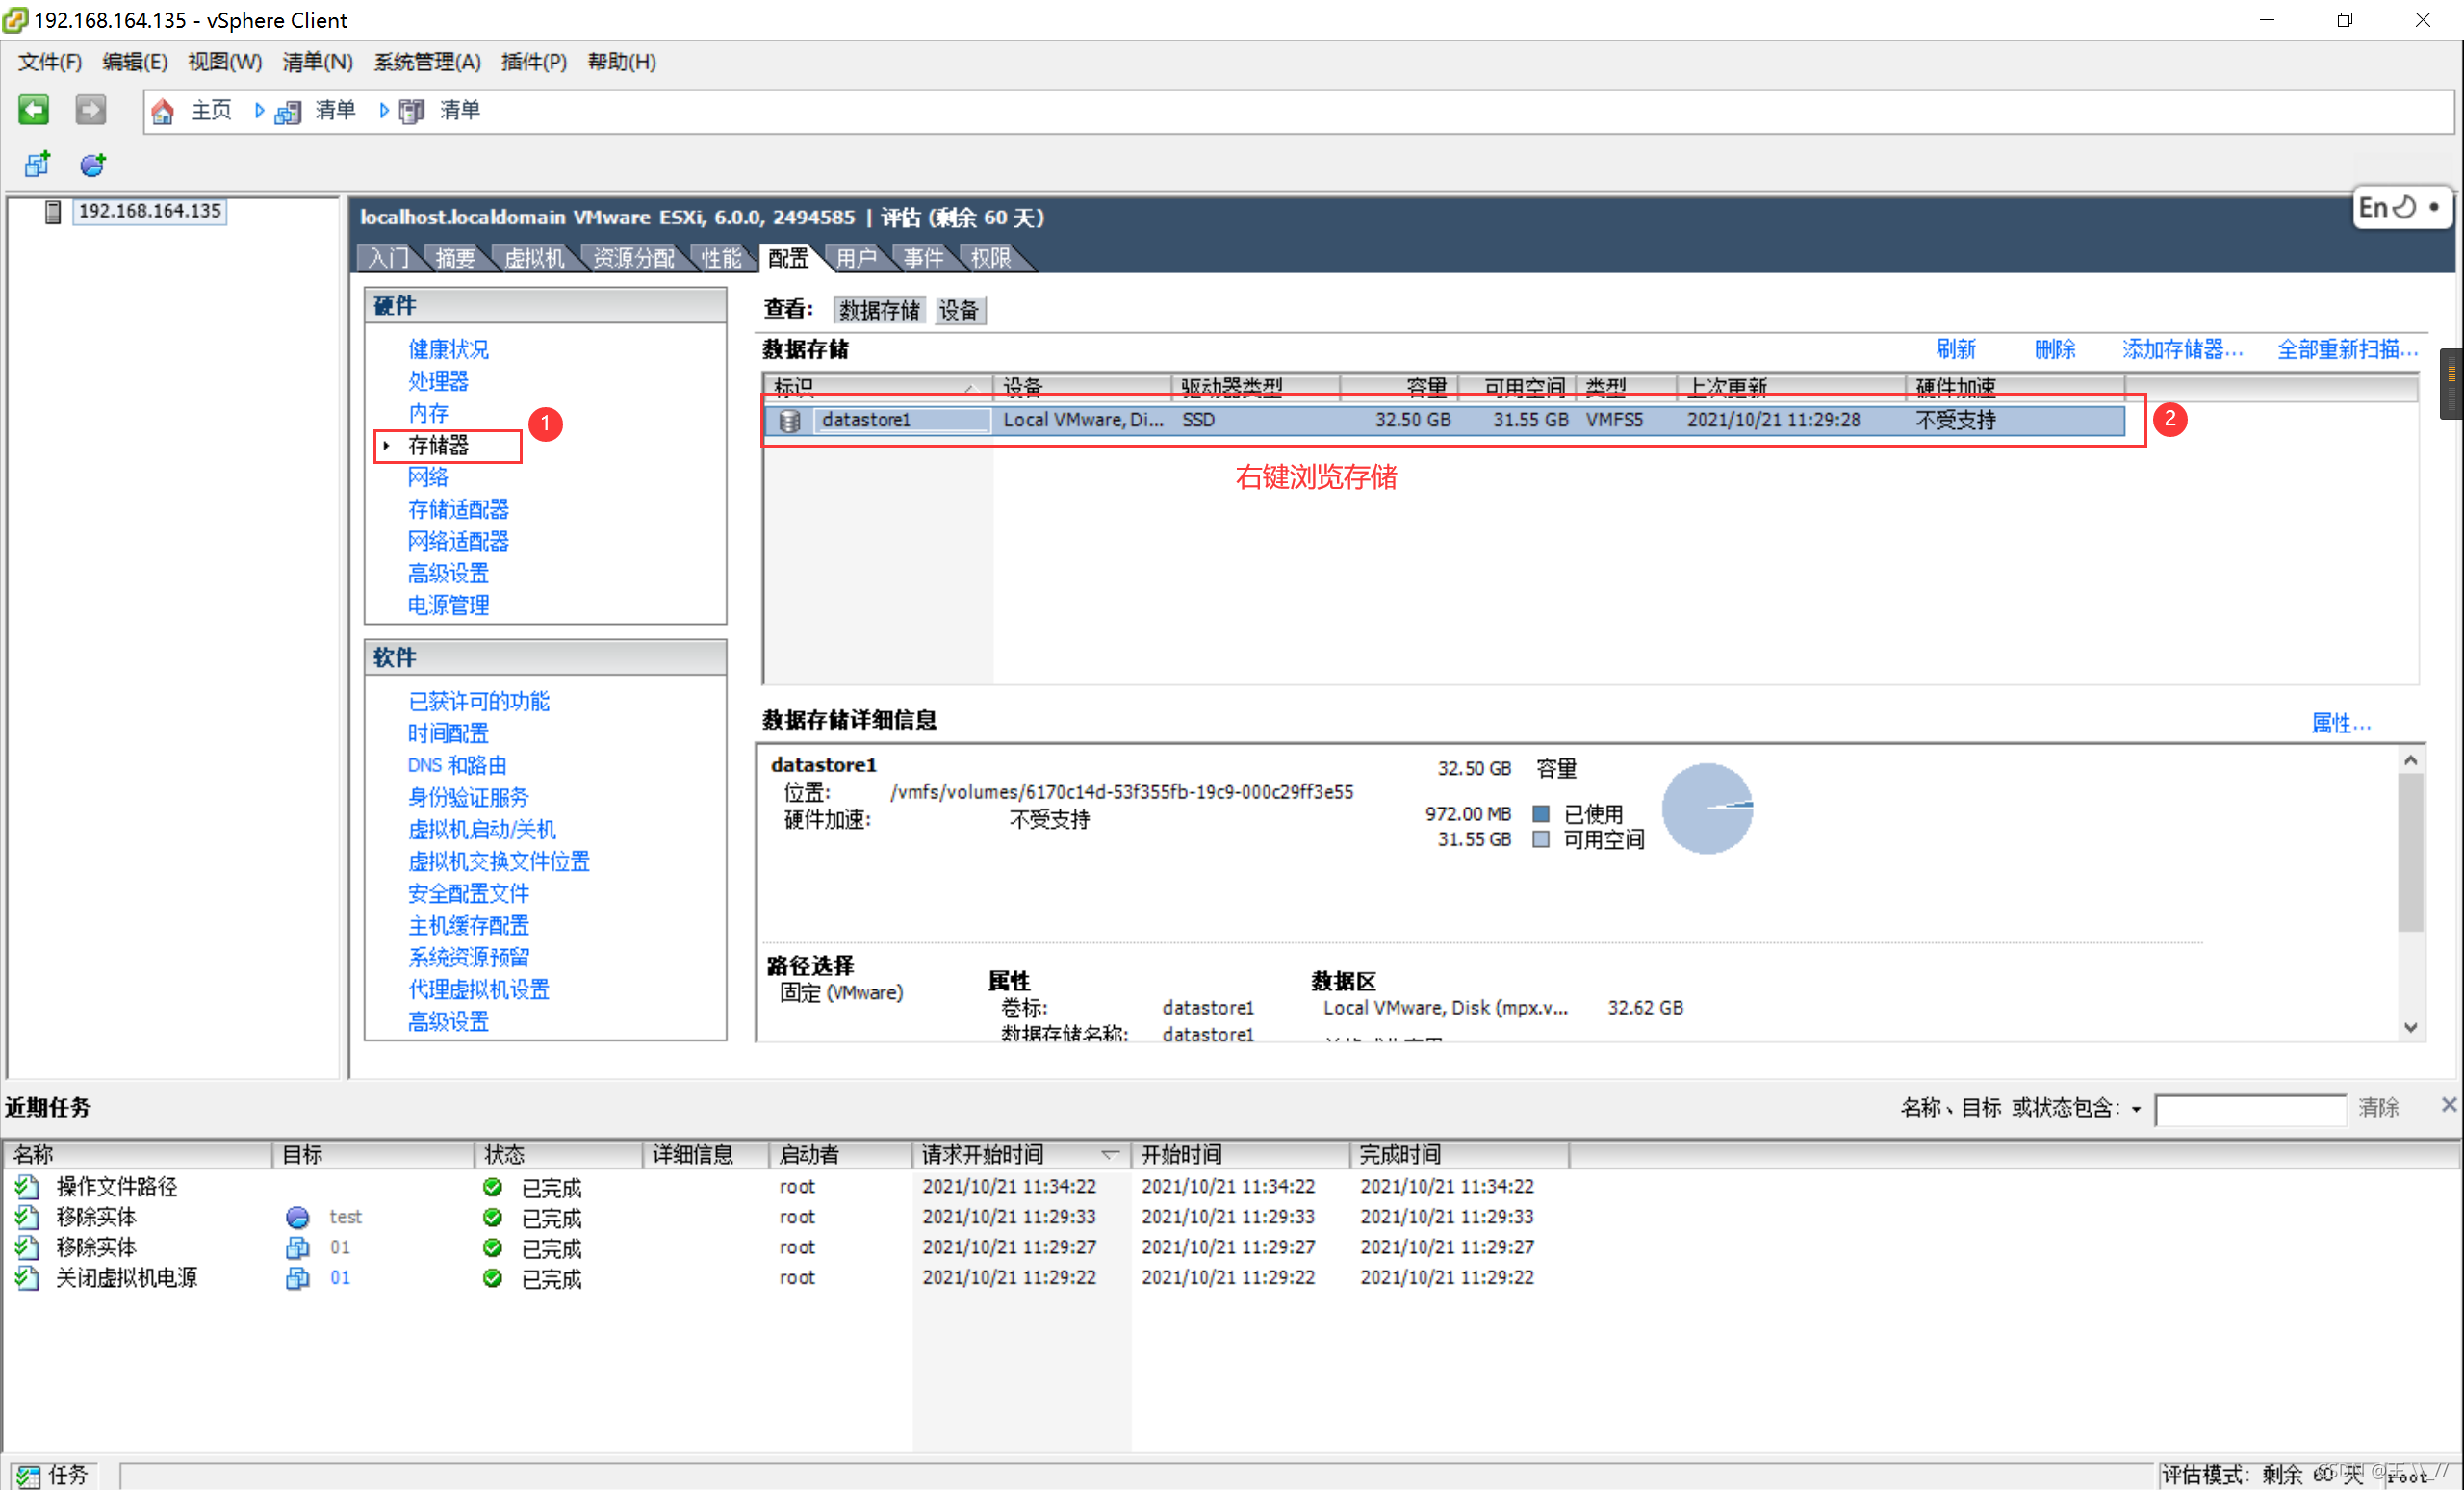The image size is (2464, 1490).
Task: Click the task filter text field
Action: (x=2249, y=1109)
